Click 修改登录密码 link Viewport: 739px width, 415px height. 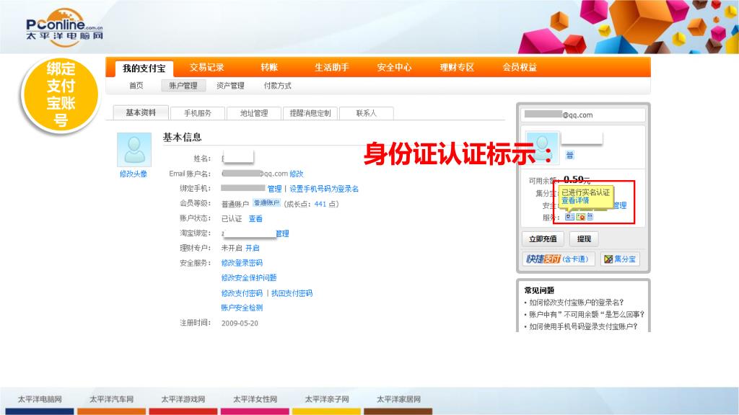(242, 263)
